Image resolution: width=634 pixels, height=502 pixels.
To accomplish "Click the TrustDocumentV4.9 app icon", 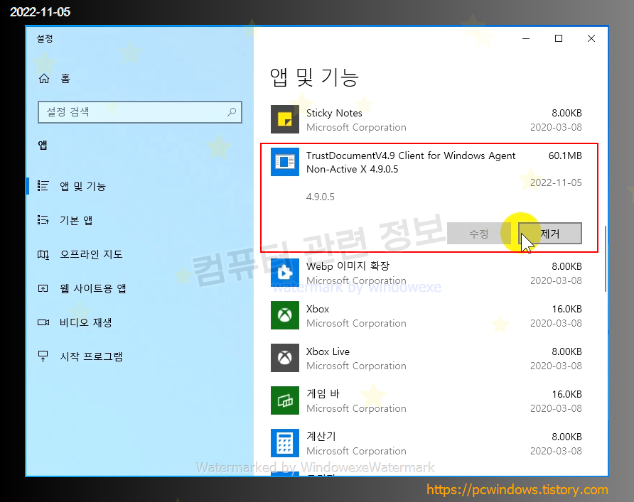I will point(285,162).
